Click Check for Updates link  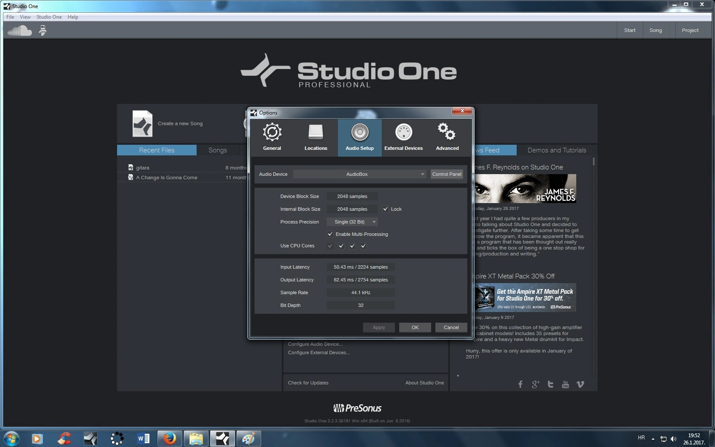[x=308, y=383]
